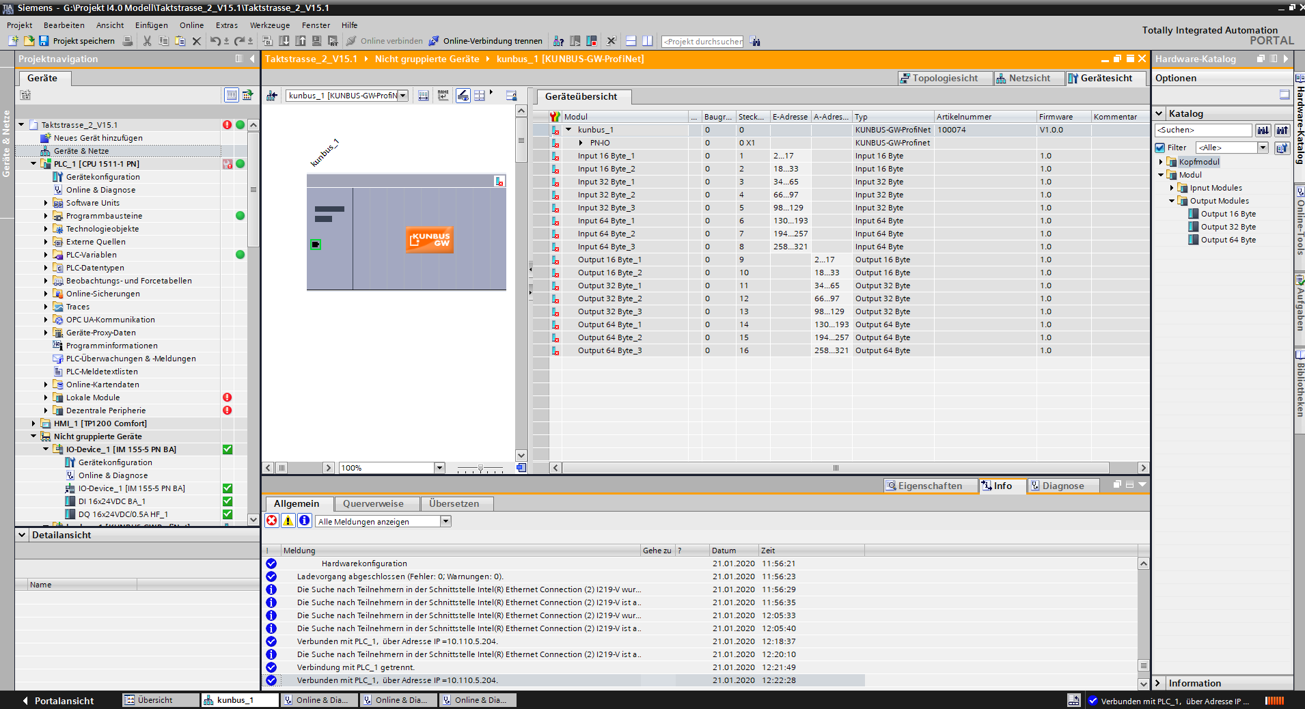Click Online-Verbindung trennen button

point(485,41)
